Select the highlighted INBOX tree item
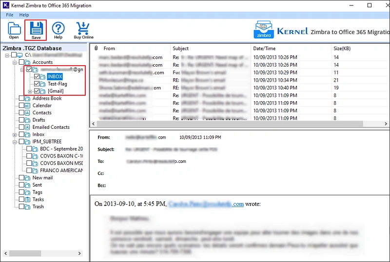This screenshot has height=262, width=390. click(x=55, y=76)
